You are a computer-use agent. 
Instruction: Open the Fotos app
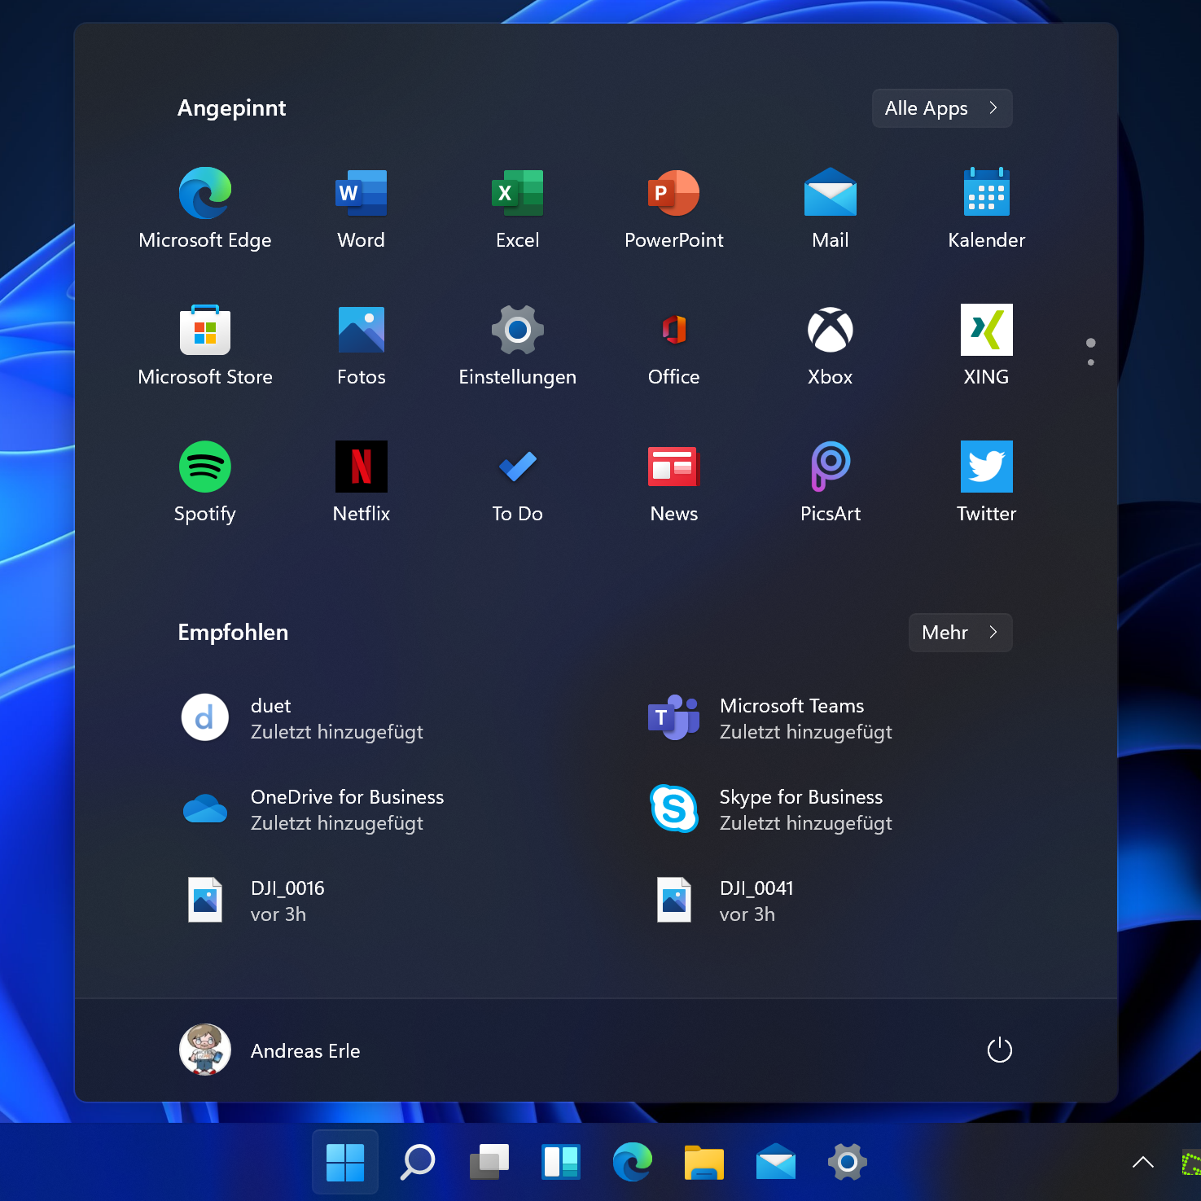[x=362, y=346]
